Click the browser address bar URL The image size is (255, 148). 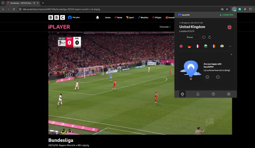[62, 9]
